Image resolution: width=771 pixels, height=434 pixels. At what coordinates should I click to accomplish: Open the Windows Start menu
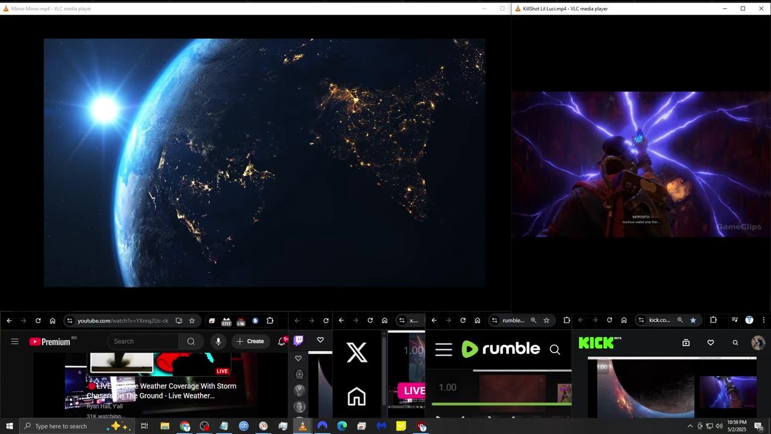(9, 426)
